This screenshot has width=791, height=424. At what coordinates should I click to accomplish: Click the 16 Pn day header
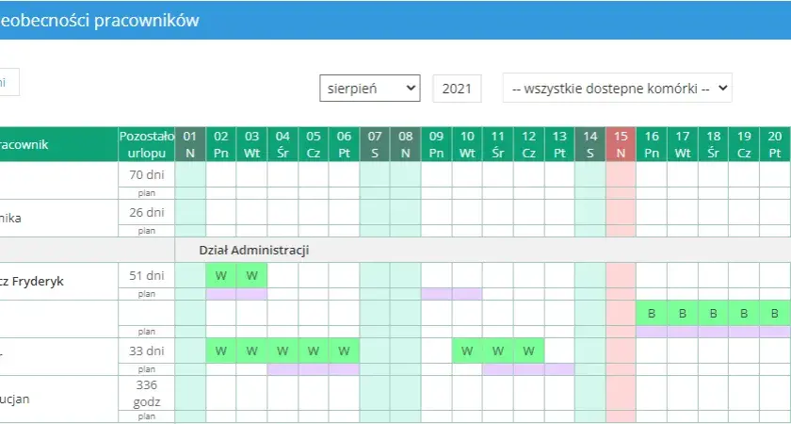pos(652,144)
